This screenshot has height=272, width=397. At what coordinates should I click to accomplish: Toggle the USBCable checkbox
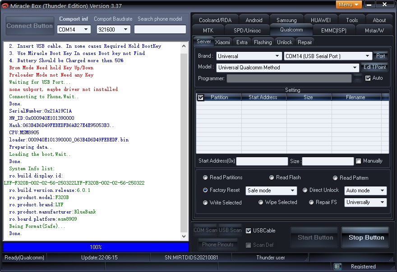249,231
